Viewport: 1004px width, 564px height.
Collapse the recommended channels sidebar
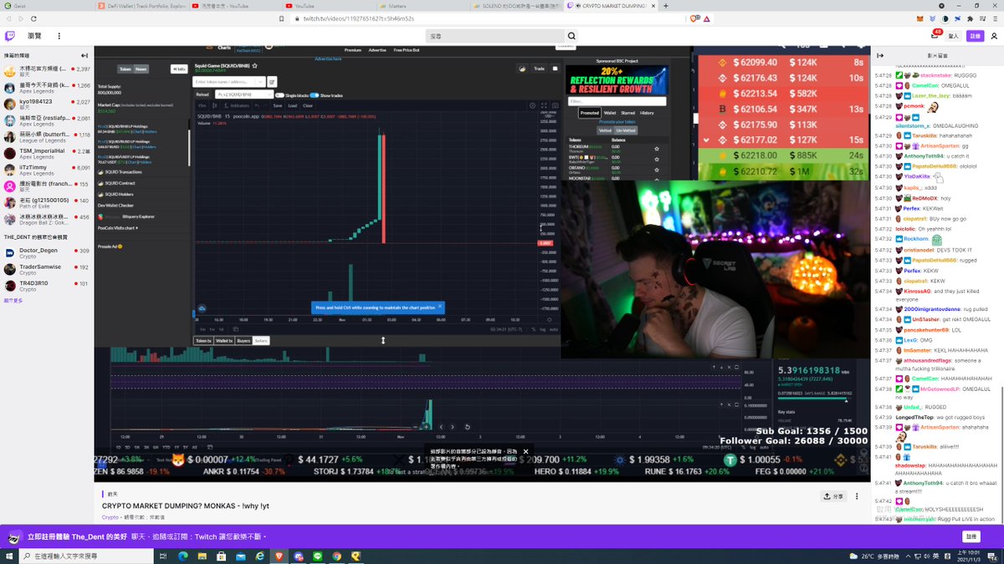click(85, 55)
